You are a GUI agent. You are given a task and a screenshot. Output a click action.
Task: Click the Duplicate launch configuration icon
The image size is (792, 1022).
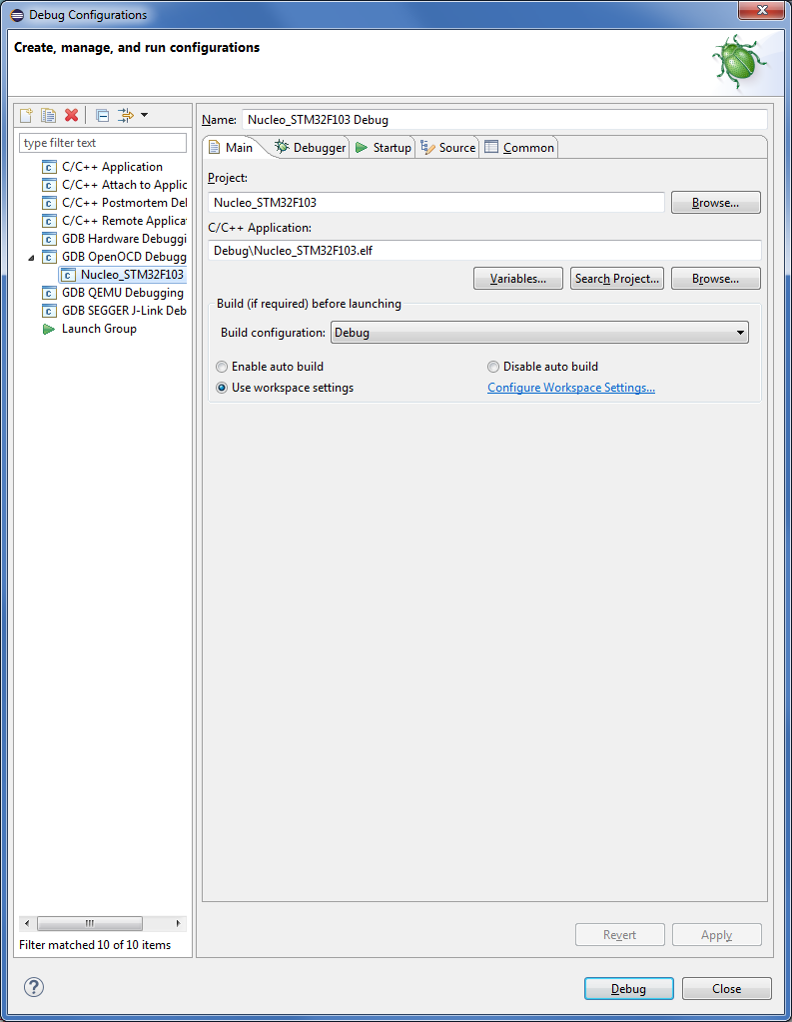click(x=48, y=115)
